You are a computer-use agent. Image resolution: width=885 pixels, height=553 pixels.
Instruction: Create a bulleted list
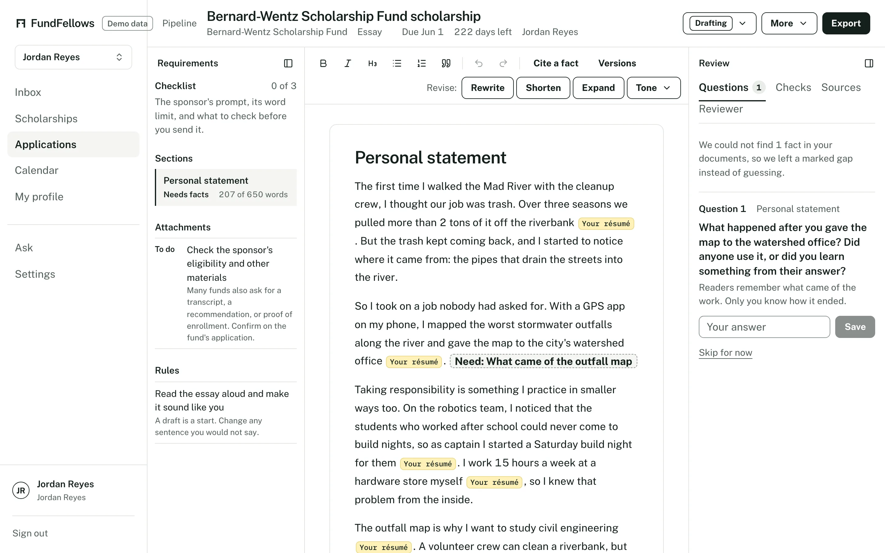[397, 63]
